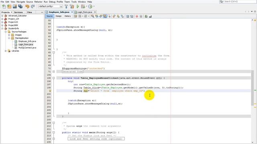This screenshot has width=257, height=144.
Task: Click the Profile Project clock icon
Action: coord(90,6)
